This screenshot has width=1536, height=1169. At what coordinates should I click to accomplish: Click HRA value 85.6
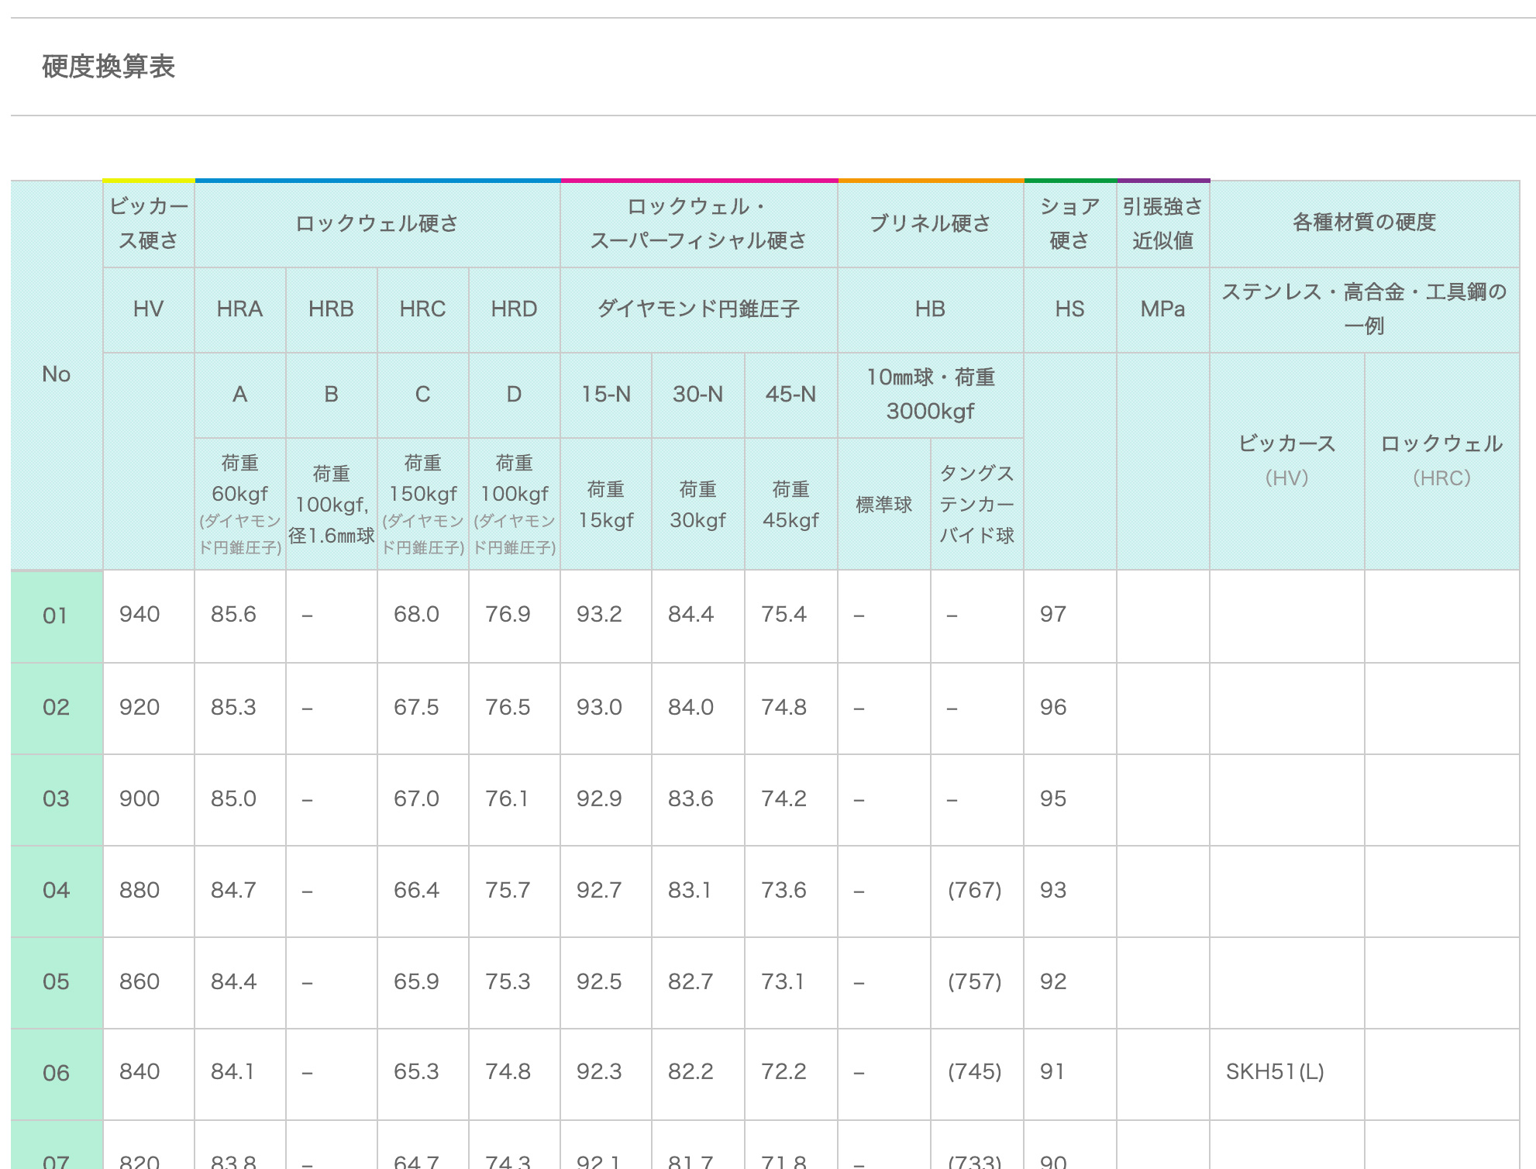pyautogui.click(x=233, y=615)
